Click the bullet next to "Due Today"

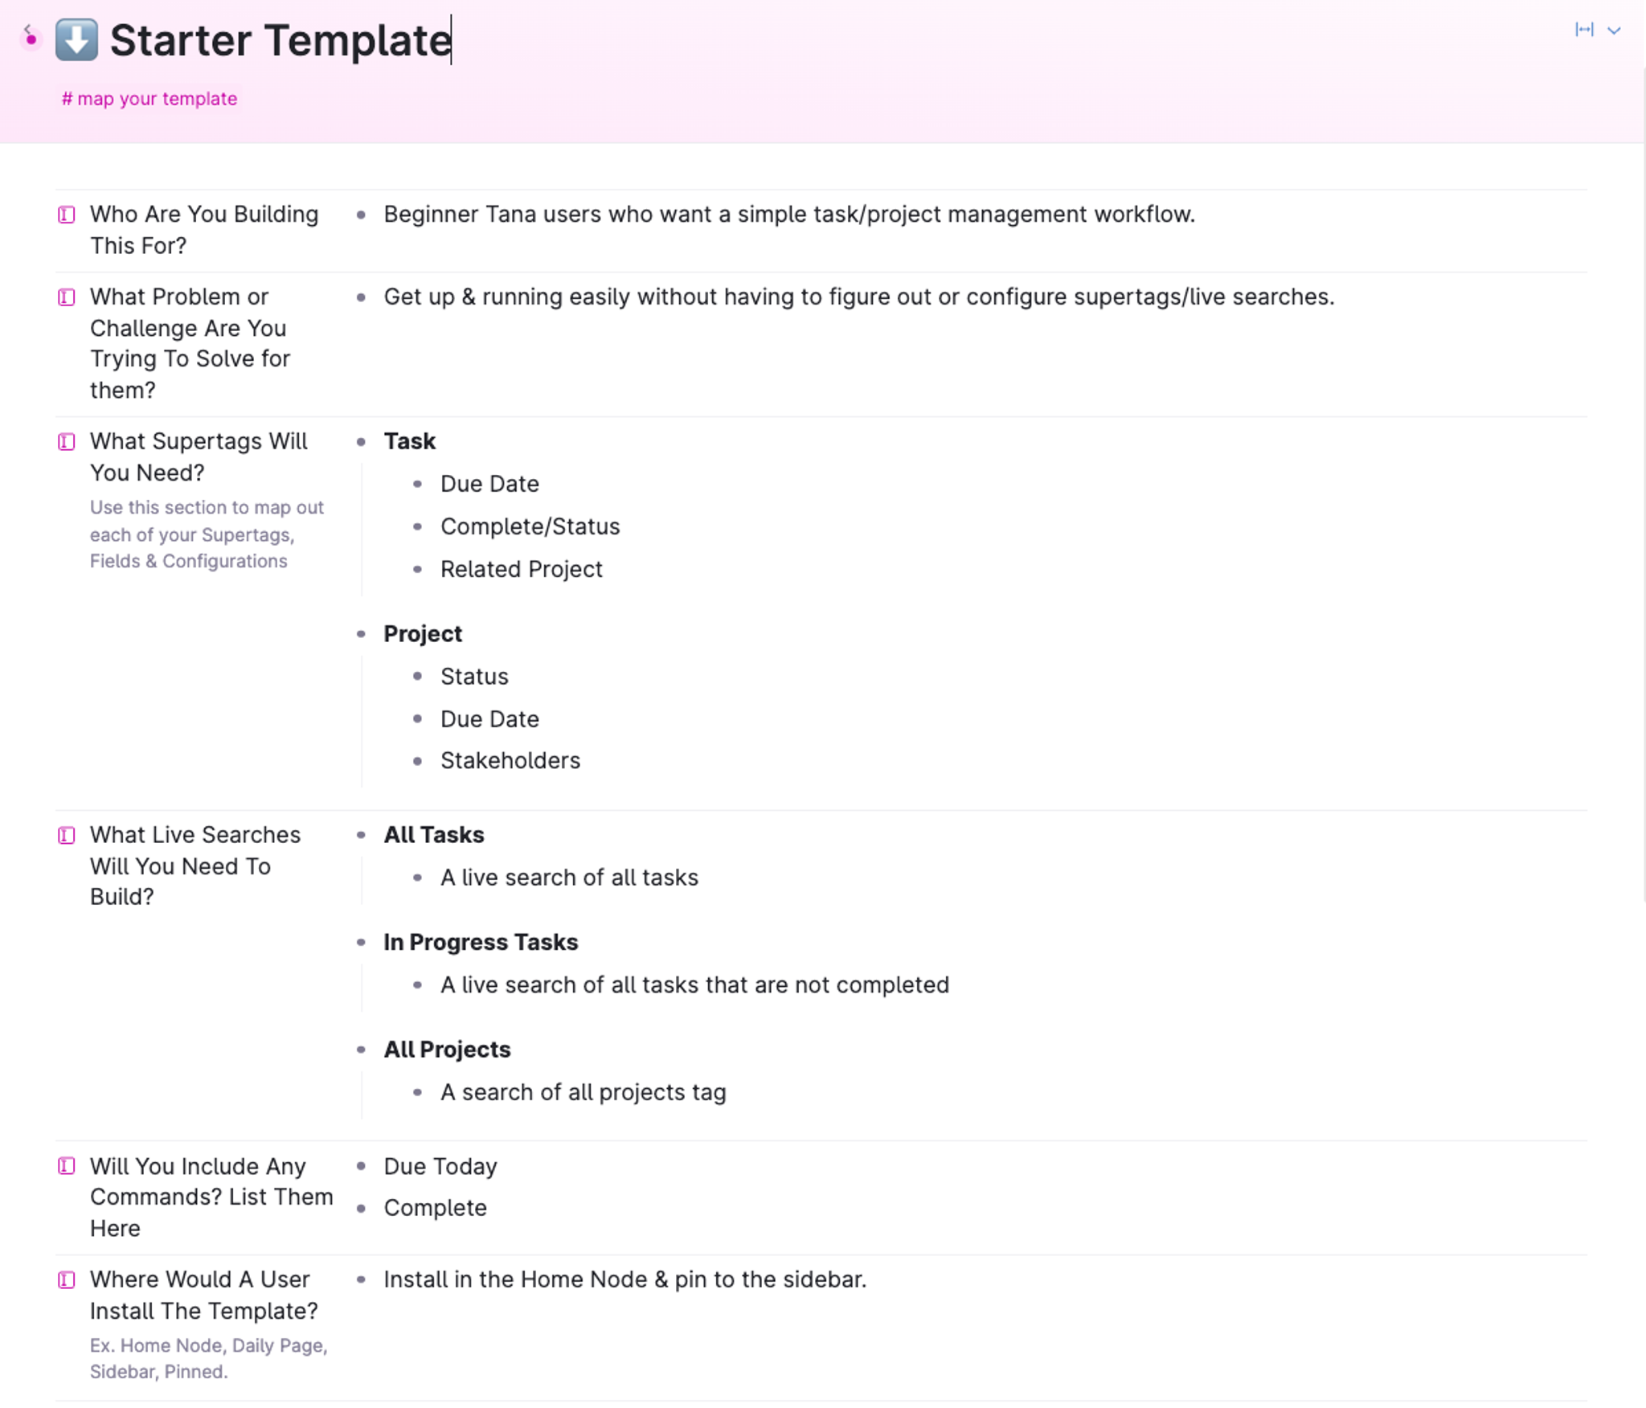click(362, 1167)
